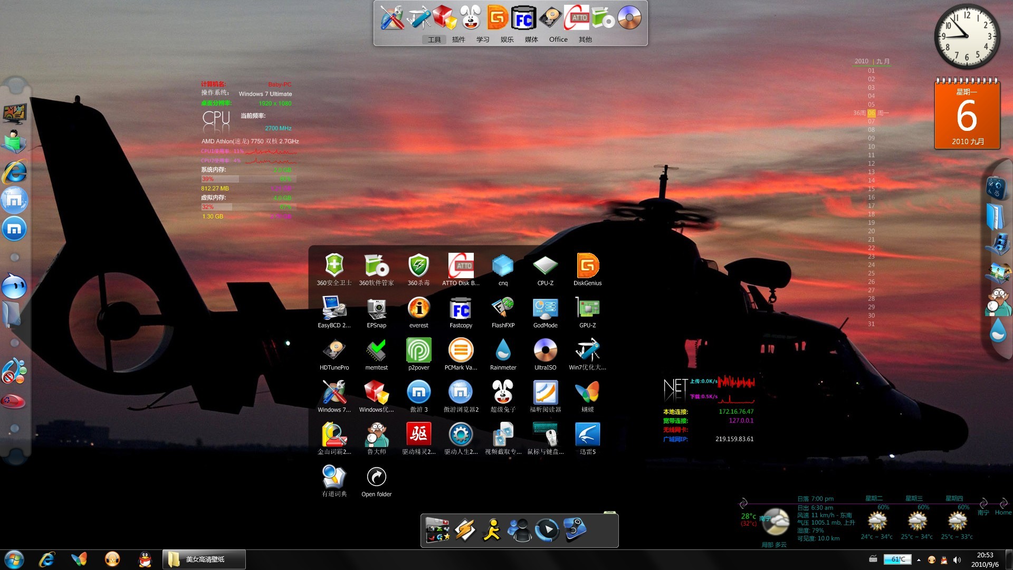Open the DiskGenius icon in top dock
1013x570 pixels.
pyautogui.click(x=497, y=18)
